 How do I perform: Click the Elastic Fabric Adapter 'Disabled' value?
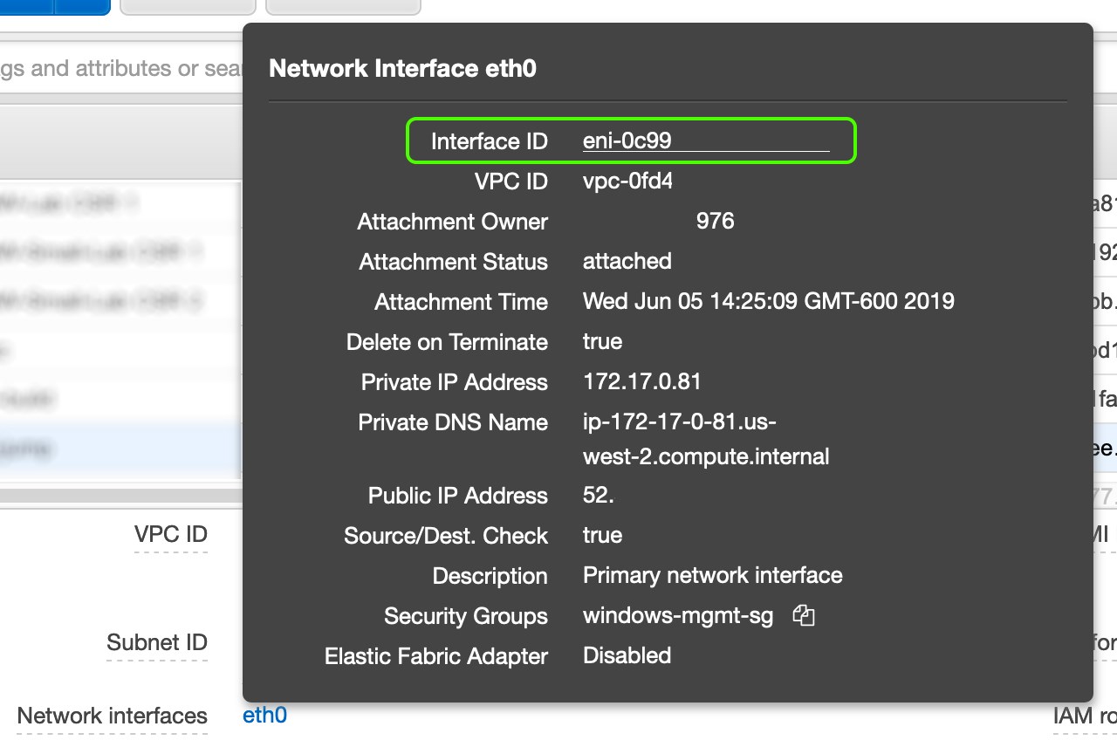627,655
